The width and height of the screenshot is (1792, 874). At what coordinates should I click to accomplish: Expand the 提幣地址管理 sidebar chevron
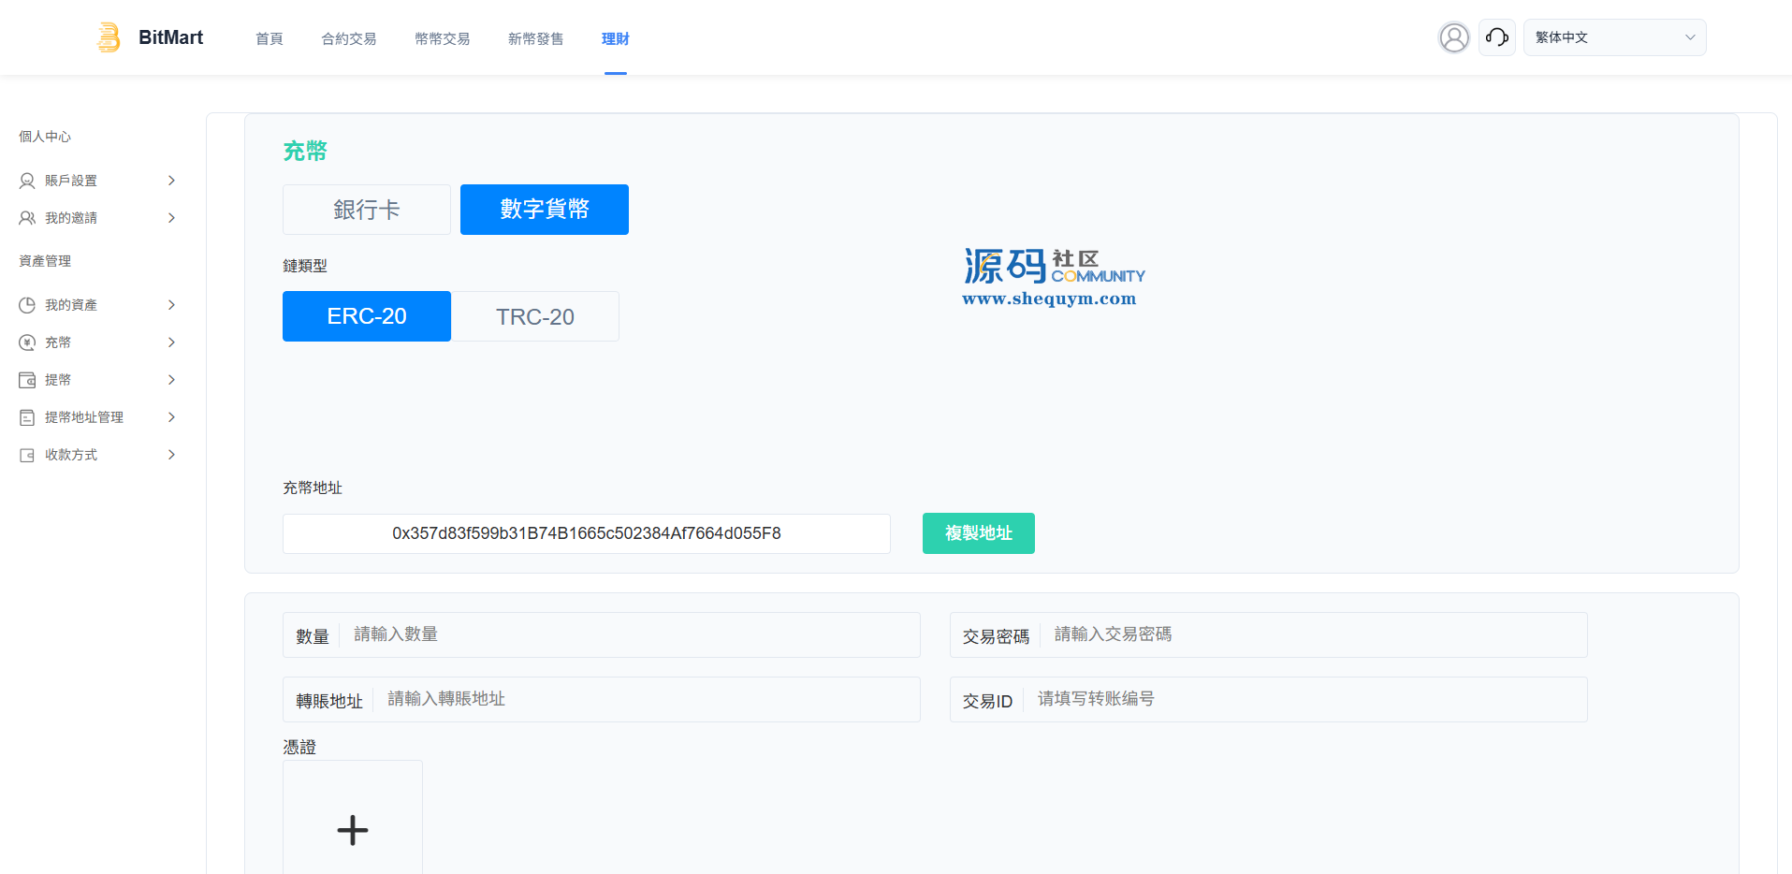click(171, 417)
